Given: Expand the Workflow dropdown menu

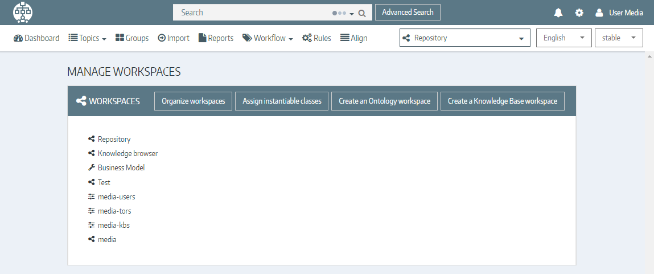Looking at the screenshot, I should tap(268, 38).
